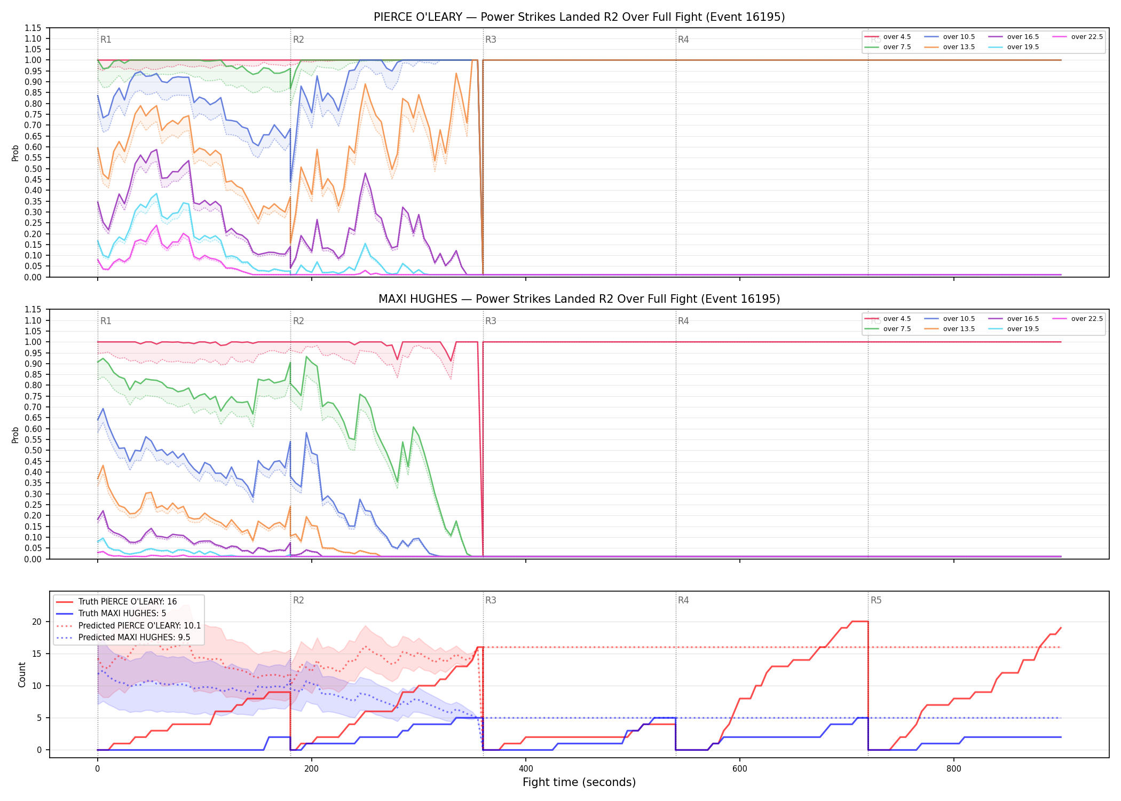The image size is (1121, 801).
Task: Click 0.25 tick on Hughes chart y-axis
Action: click(33, 505)
